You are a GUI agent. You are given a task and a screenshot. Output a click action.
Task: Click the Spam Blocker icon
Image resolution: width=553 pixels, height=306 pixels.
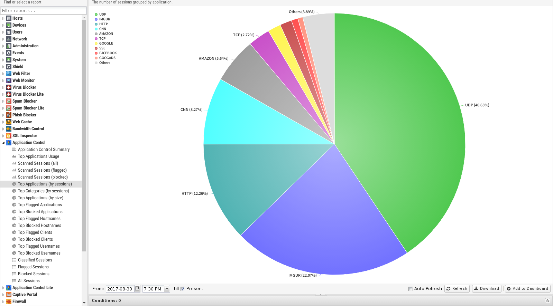pos(9,101)
